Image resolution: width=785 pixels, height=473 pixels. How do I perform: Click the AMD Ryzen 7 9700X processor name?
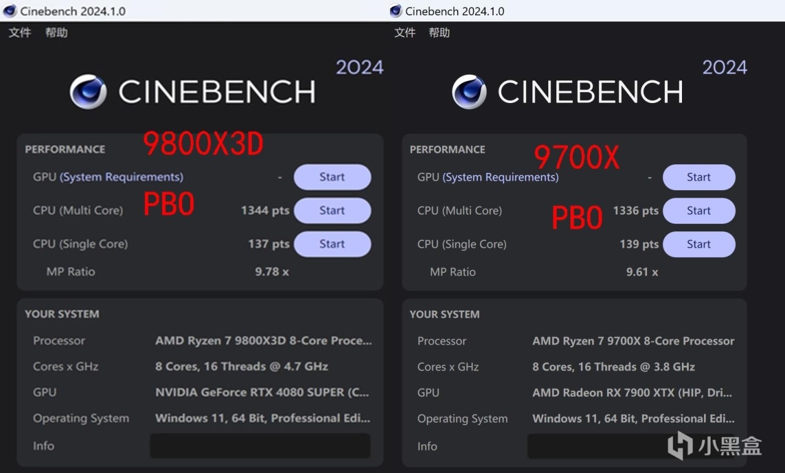tap(634, 341)
